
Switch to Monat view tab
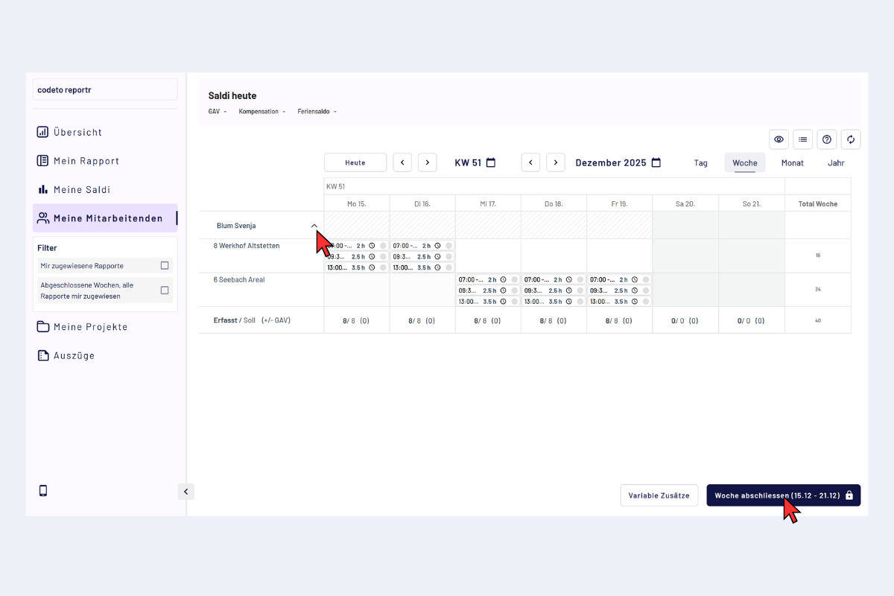(x=792, y=162)
